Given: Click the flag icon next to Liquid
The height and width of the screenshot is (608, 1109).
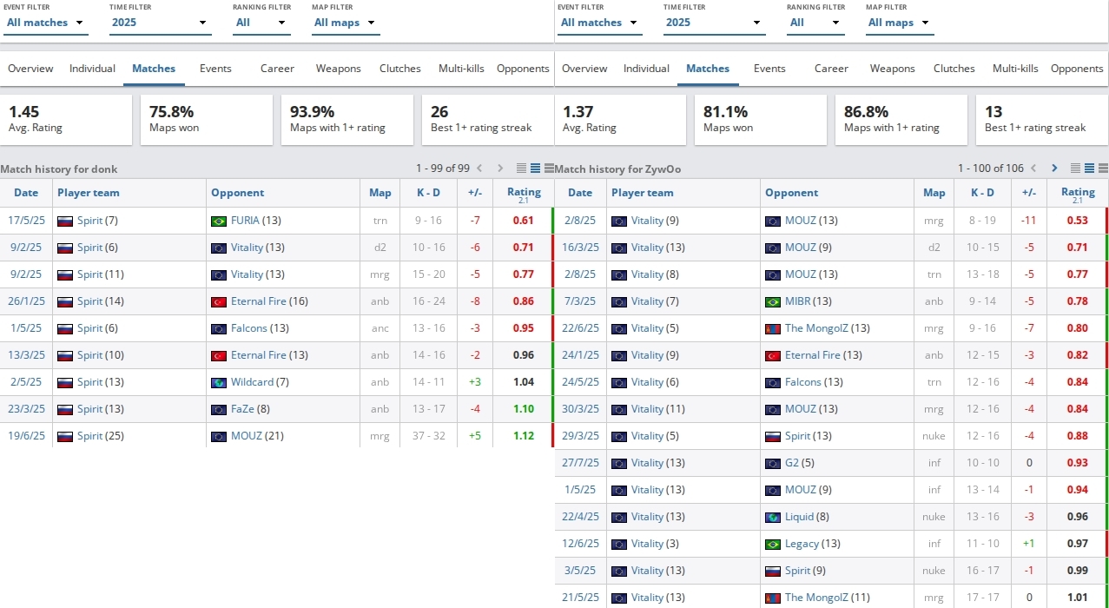Looking at the screenshot, I should tap(773, 517).
